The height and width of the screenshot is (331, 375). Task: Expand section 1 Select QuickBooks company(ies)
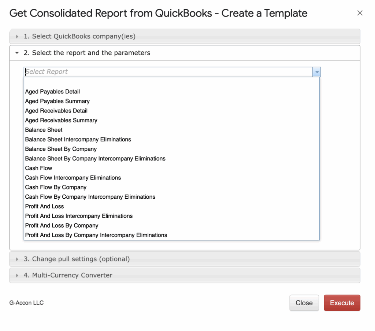click(x=80, y=36)
